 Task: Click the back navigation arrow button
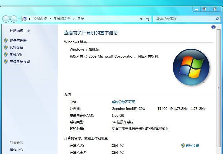click(6, 19)
